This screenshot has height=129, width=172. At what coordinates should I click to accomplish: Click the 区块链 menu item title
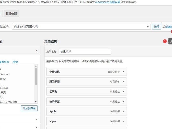click(53, 92)
